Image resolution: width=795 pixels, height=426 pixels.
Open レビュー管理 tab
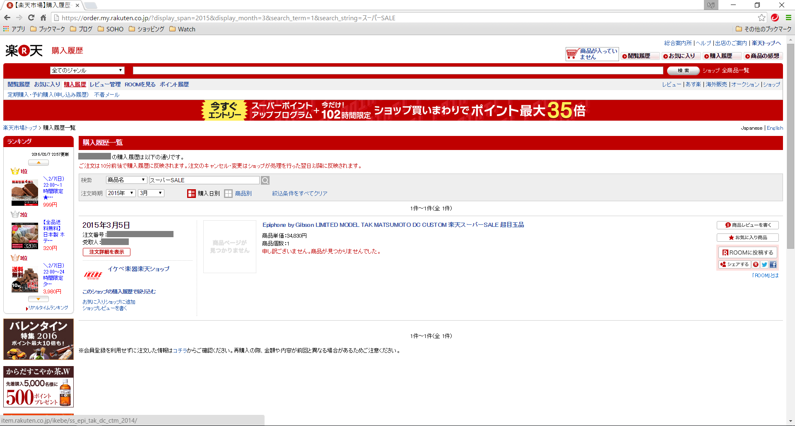tap(105, 84)
